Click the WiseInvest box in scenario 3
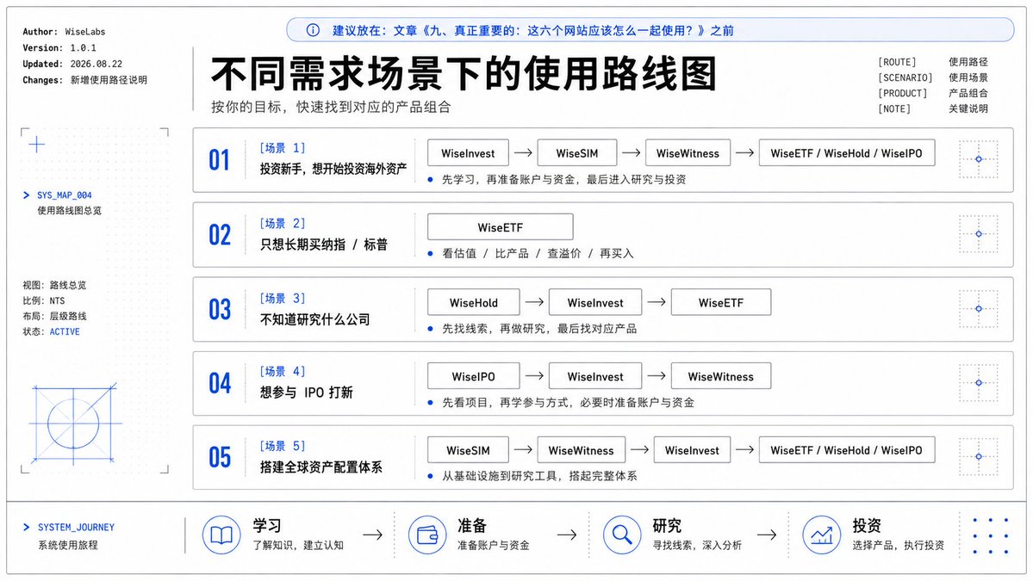Viewport: 1033px width, 581px height. tap(594, 302)
